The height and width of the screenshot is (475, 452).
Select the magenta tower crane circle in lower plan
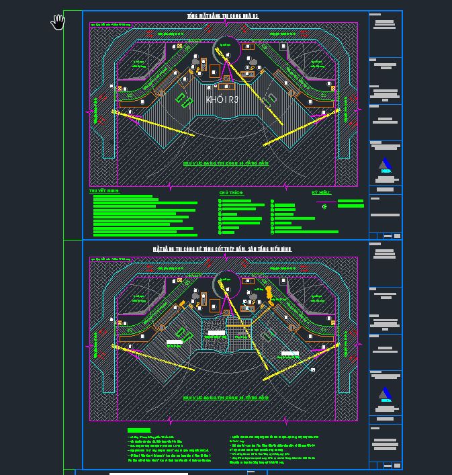(x=227, y=285)
